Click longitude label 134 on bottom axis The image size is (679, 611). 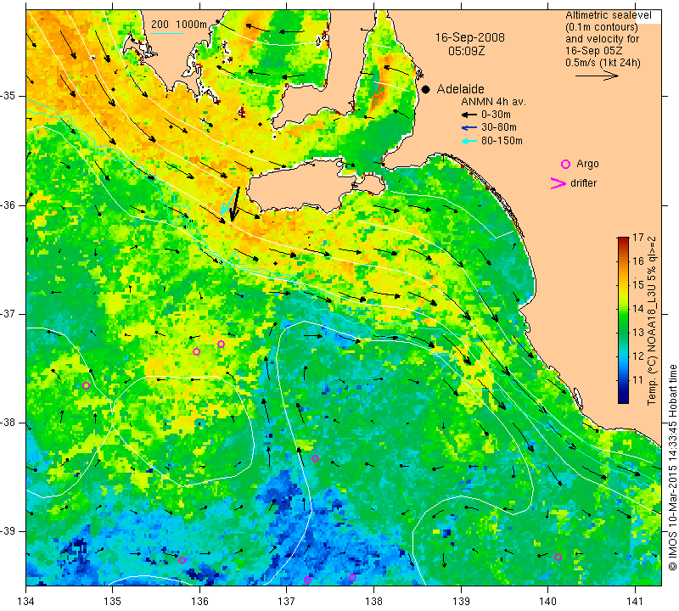tap(26, 602)
